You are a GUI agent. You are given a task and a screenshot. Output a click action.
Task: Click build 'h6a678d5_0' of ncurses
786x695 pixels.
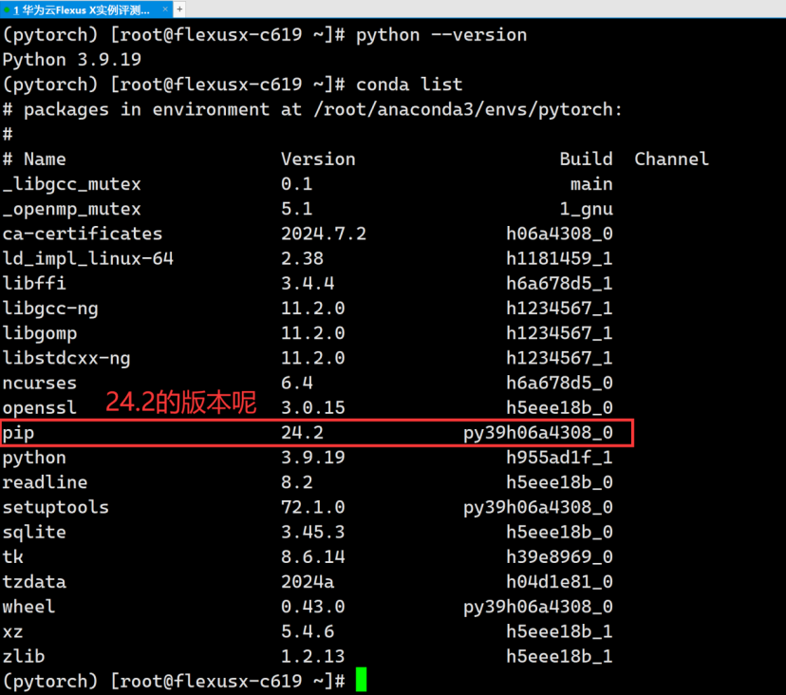(559, 383)
